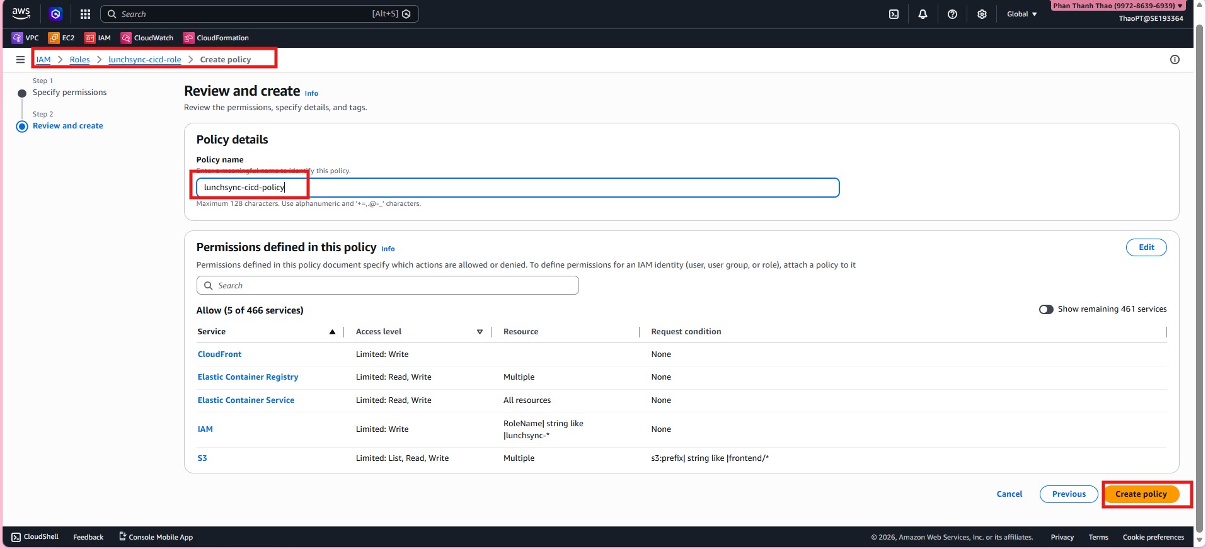Viewport: 1208px width, 549px height.
Task: Click the Create policy button
Action: click(x=1141, y=494)
